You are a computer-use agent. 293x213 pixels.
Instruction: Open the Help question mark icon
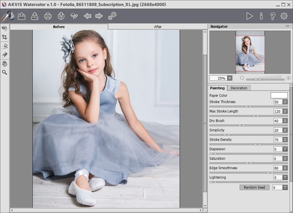[273, 16]
